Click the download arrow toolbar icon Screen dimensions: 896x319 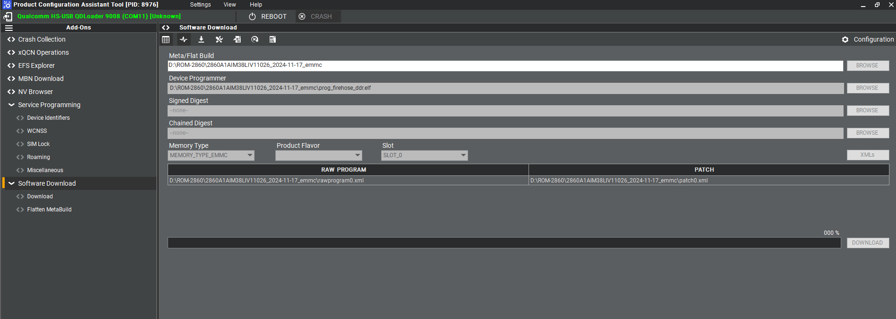coord(201,40)
